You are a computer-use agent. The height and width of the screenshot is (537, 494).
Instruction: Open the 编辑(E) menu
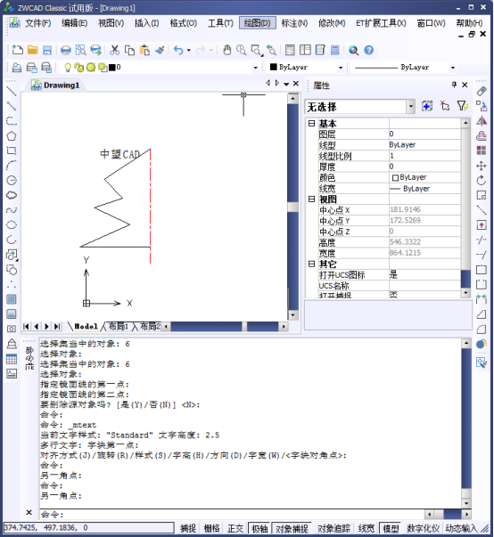tap(74, 23)
